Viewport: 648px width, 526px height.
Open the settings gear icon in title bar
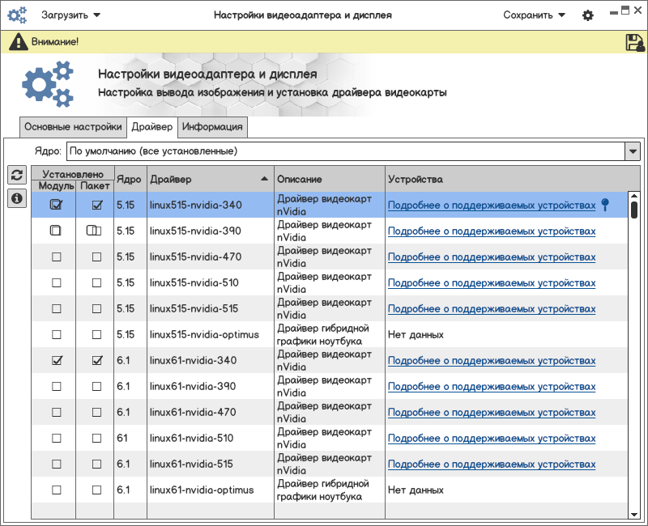coord(588,15)
